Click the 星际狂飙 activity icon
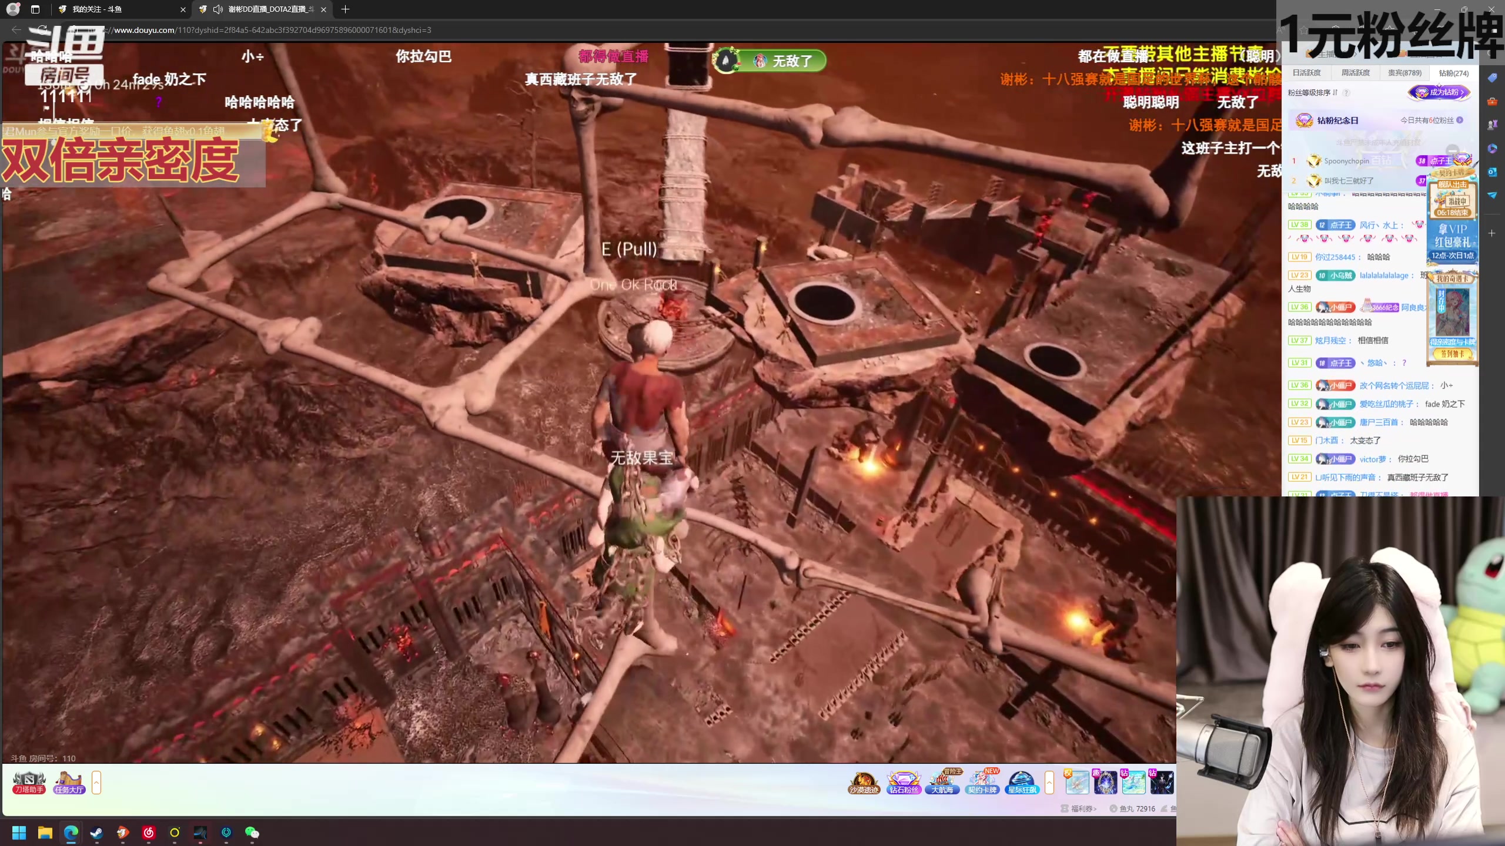Viewport: 1505px width, 846px height. [x=1022, y=782]
